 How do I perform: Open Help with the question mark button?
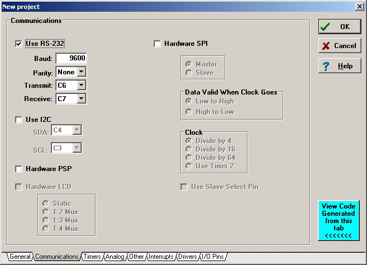coord(339,66)
